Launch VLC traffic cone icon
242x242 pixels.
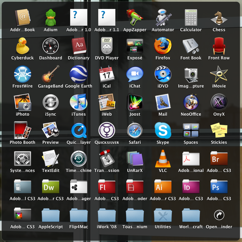click(163, 159)
